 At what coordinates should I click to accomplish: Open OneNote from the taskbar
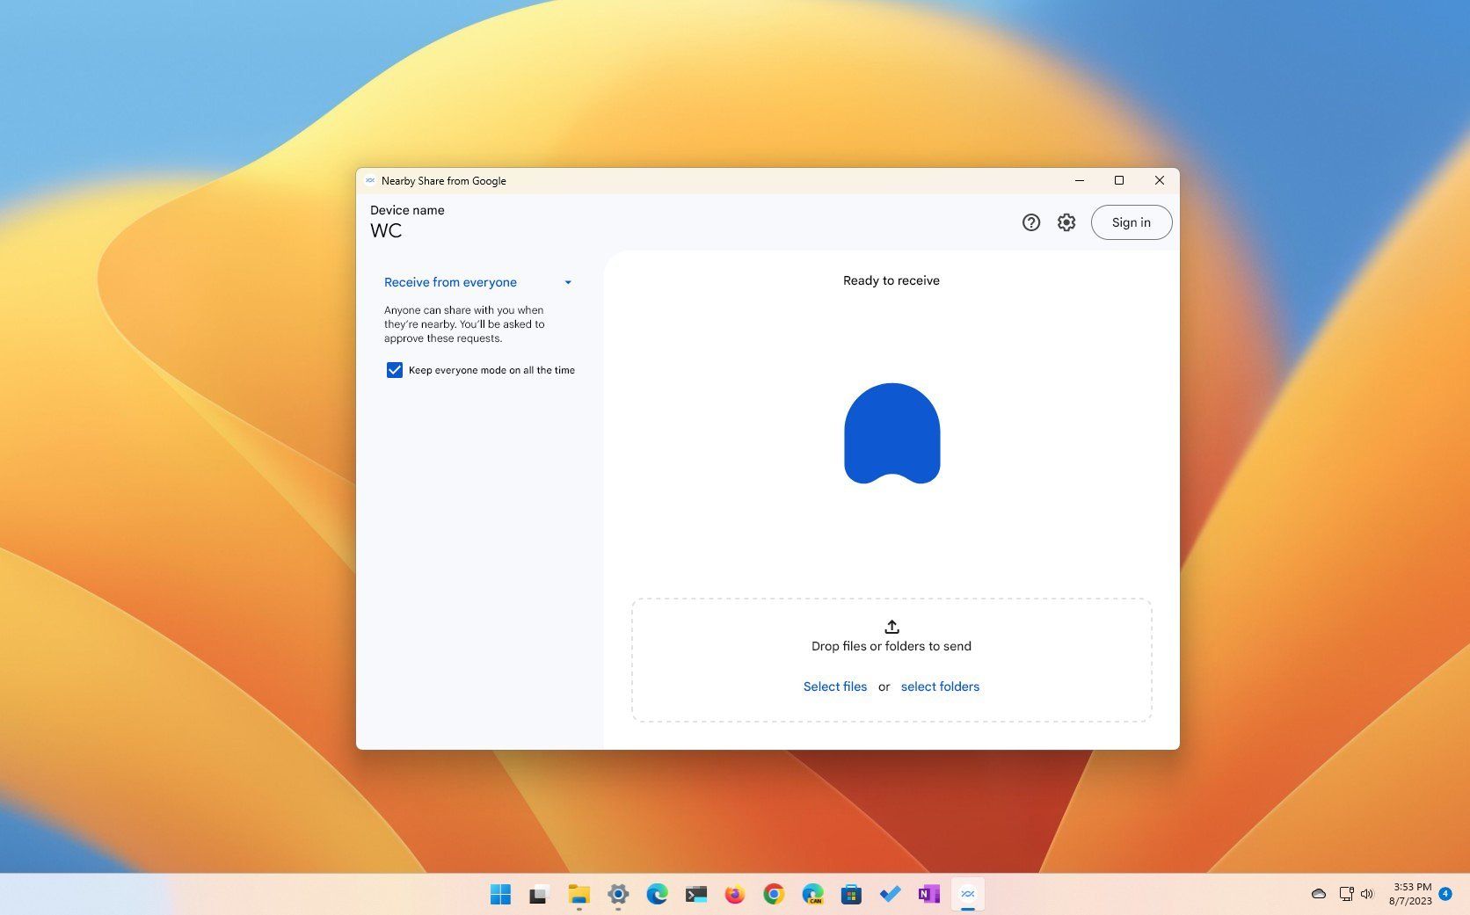pos(928,894)
